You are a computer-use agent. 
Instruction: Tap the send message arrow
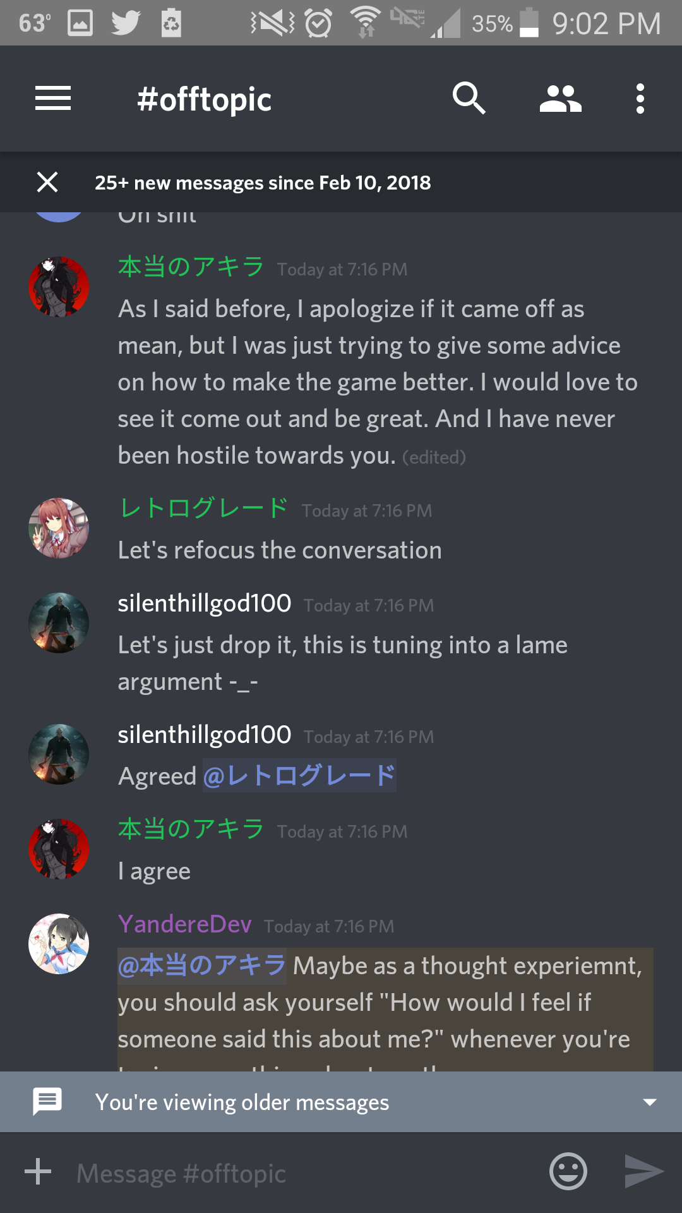click(643, 1171)
